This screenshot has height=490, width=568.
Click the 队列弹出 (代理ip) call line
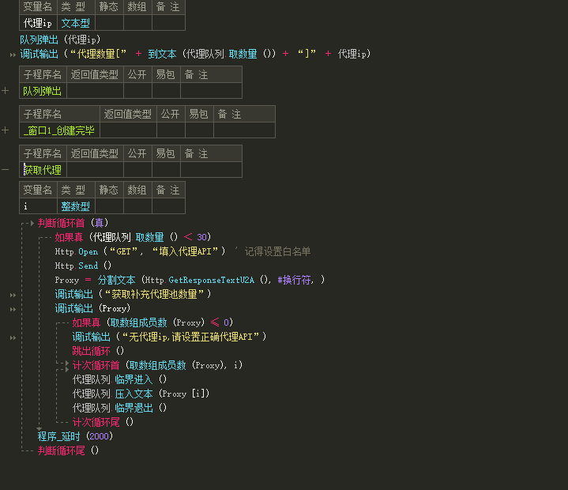[x=60, y=40]
